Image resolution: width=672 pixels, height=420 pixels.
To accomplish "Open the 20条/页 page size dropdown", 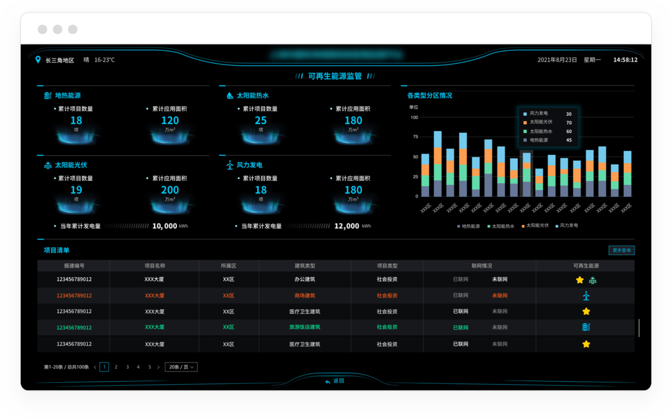I will tap(181, 367).
